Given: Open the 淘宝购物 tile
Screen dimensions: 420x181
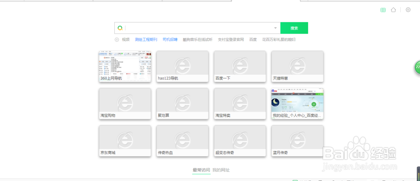Looking at the screenshot, I should pos(125,104).
